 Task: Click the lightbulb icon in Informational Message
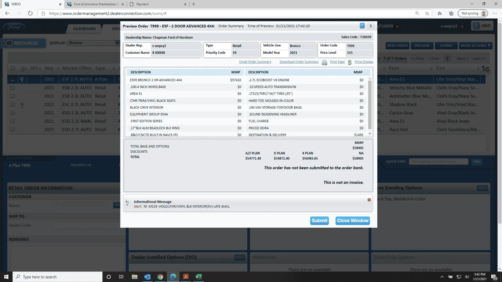click(127, 203)
